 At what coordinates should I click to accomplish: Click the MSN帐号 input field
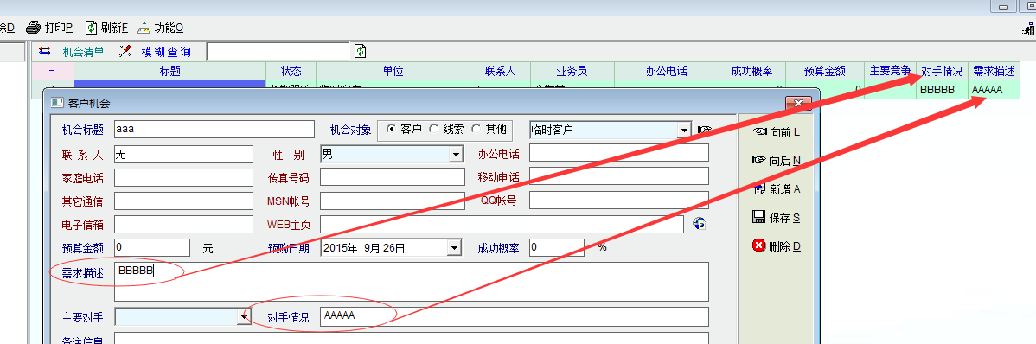pos(393,201)
